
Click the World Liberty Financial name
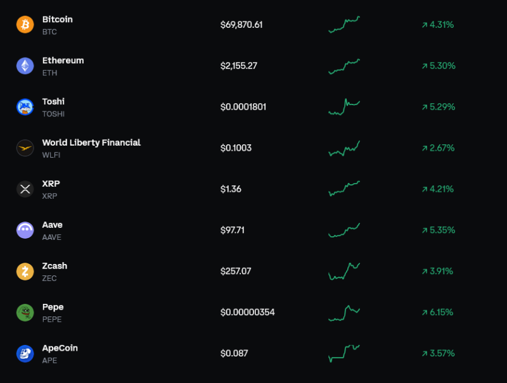tap(91, 142)
